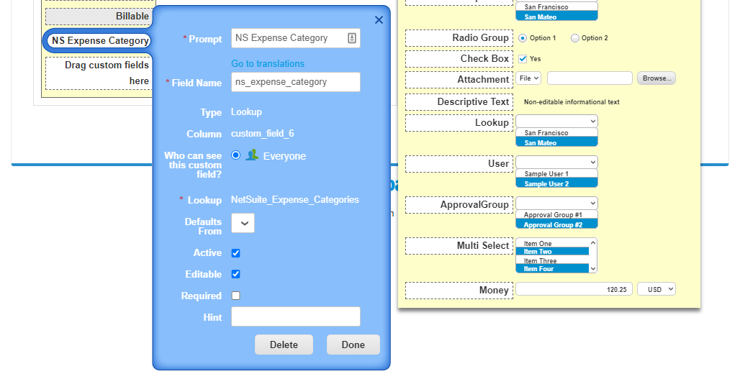
Task: Click the Done button
Action: pos(353,345)
